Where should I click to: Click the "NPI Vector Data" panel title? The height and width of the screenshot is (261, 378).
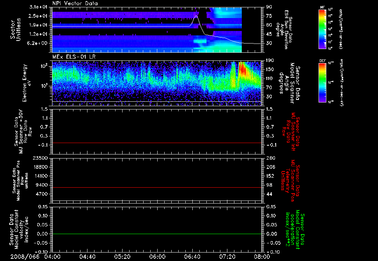point(75,3)
